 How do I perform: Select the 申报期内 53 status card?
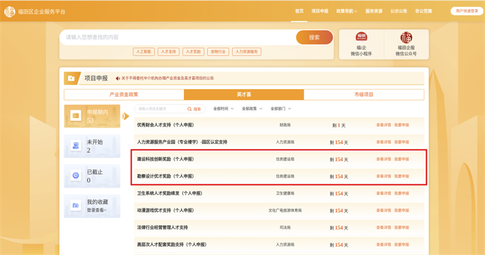(x=92, y=116)
